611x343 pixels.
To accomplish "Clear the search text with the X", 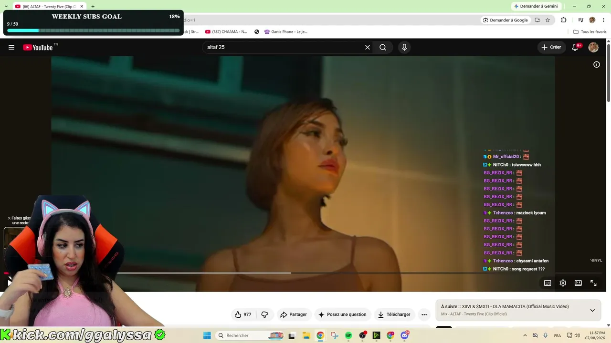I will (368, 47).
